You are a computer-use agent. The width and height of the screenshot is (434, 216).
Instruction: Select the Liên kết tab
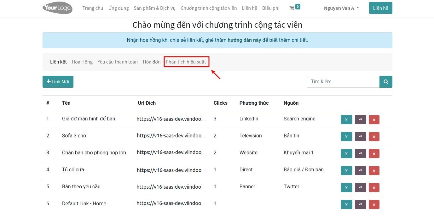click(x=58, y=62)
